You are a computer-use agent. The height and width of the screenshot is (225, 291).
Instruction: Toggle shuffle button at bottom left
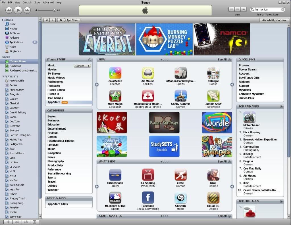pos(17,222)
